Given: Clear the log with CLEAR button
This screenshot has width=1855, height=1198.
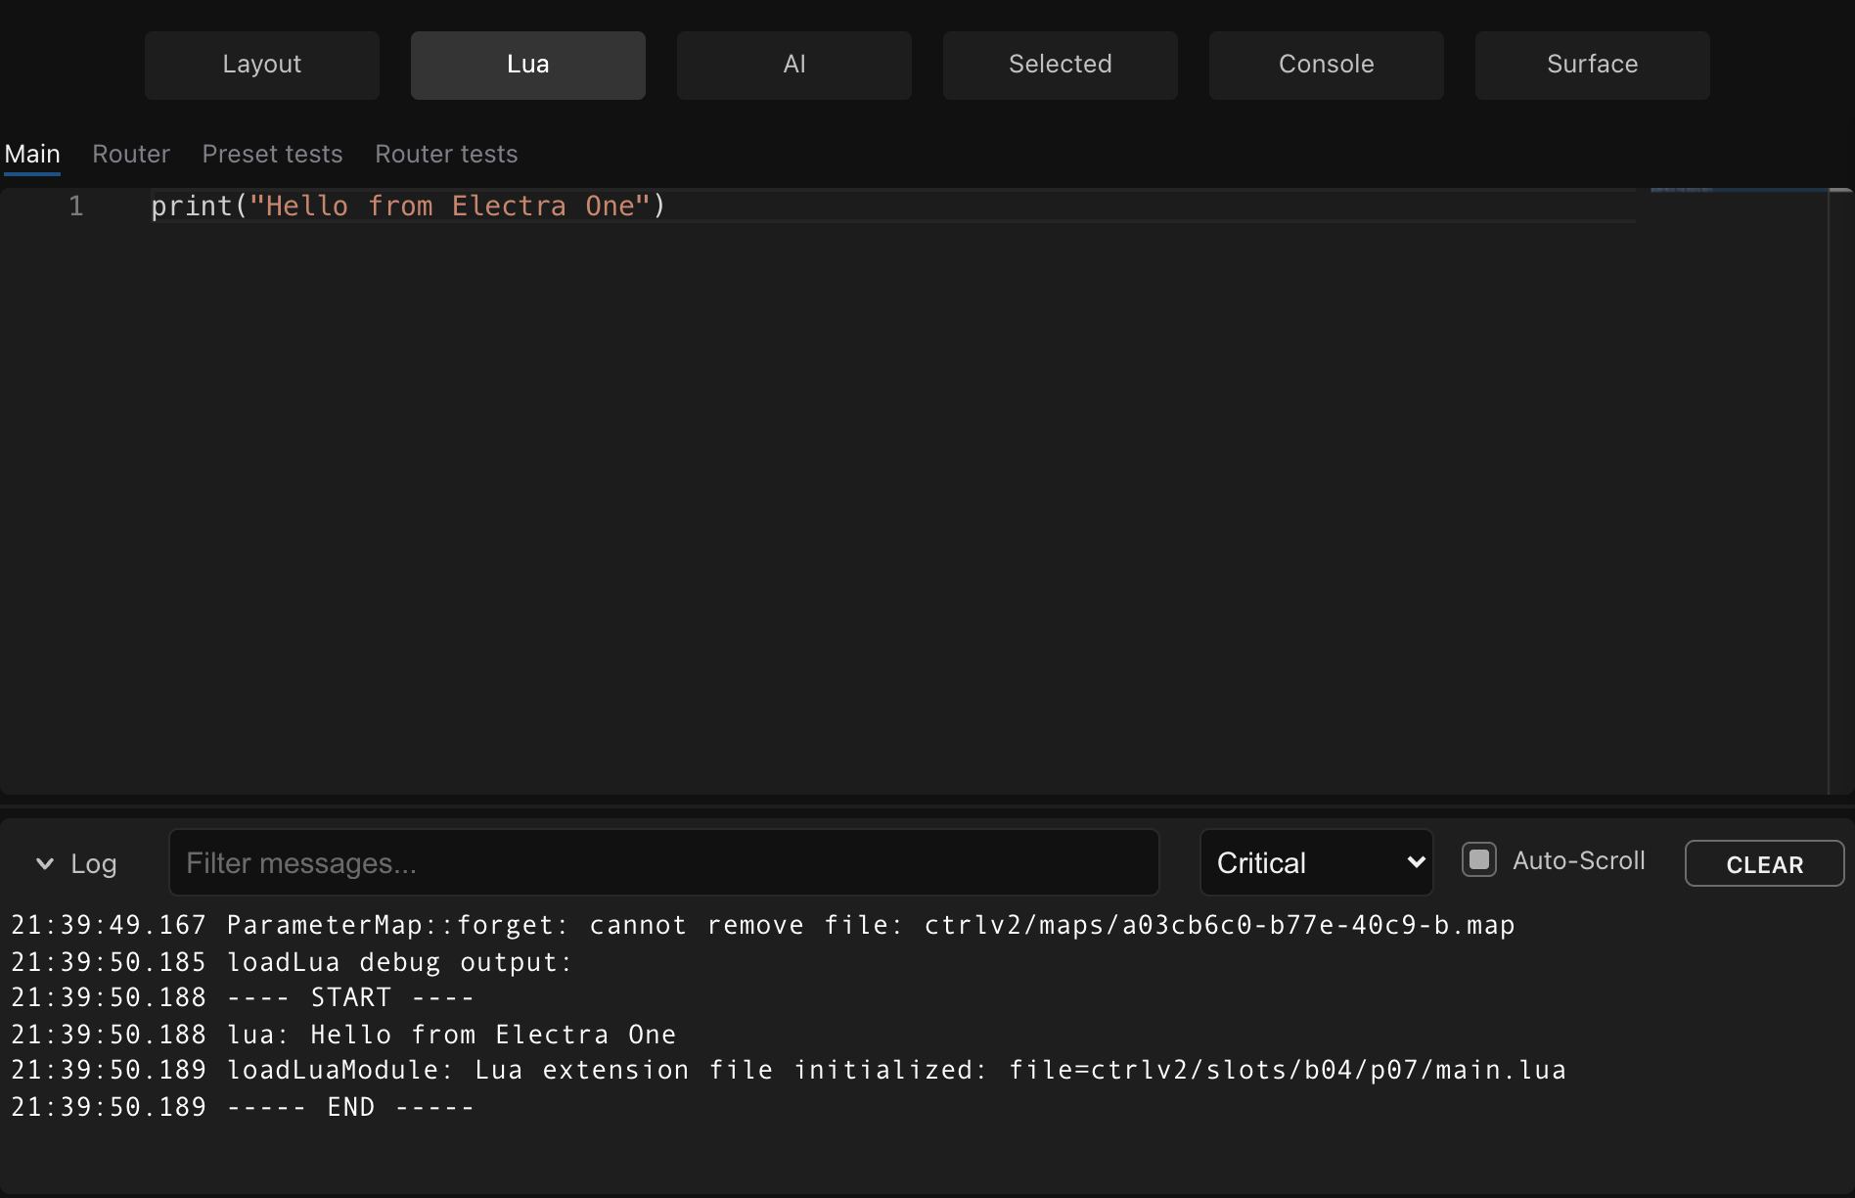Looking at the screenshot, I should coord(1764,864).
